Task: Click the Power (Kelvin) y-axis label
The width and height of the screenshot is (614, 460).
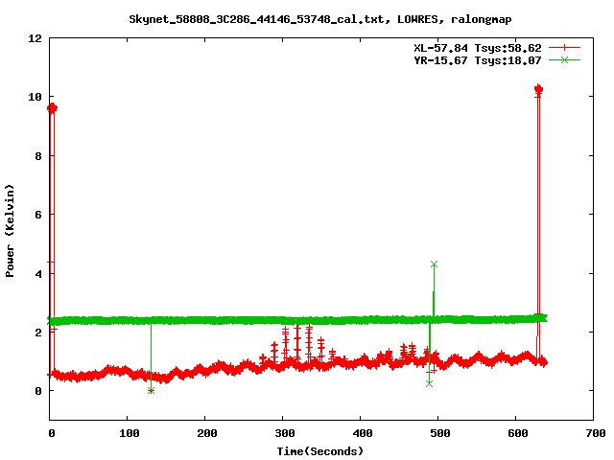Action: [10, 231]
